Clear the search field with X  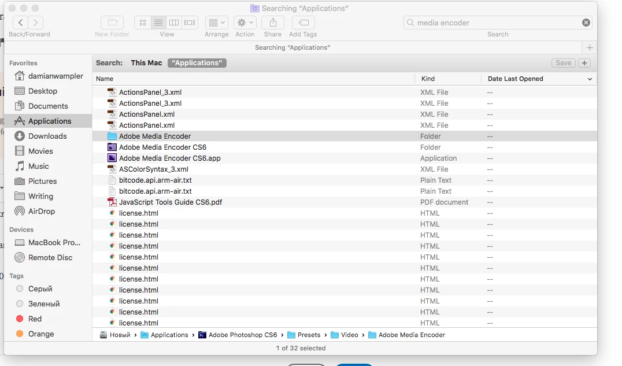tap(586, 23)
